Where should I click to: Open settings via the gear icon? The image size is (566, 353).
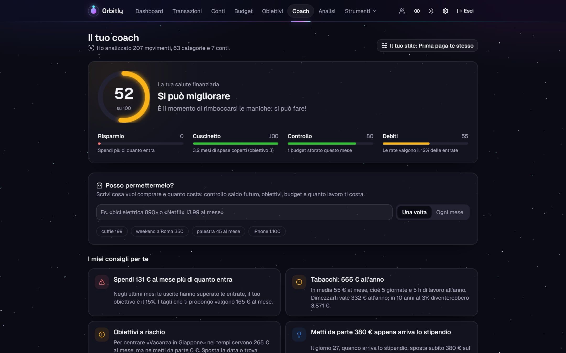click(445, 11)
